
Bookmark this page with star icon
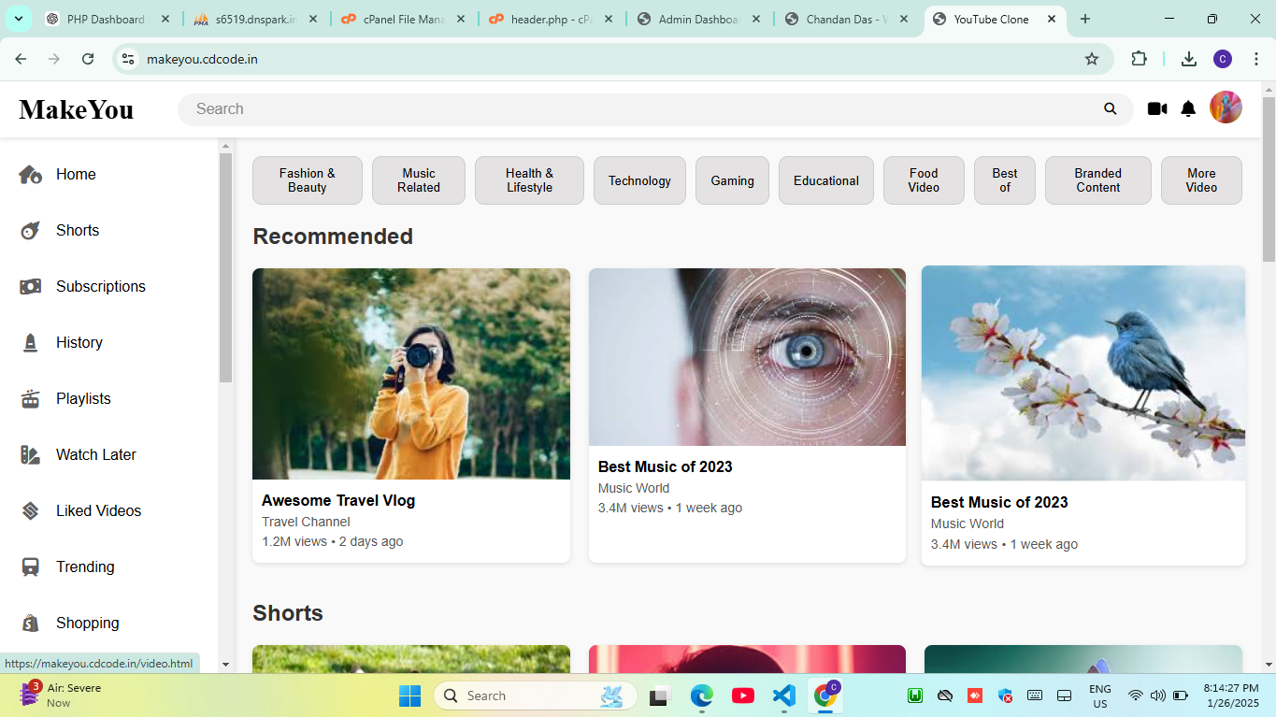tap(1092, 59)
